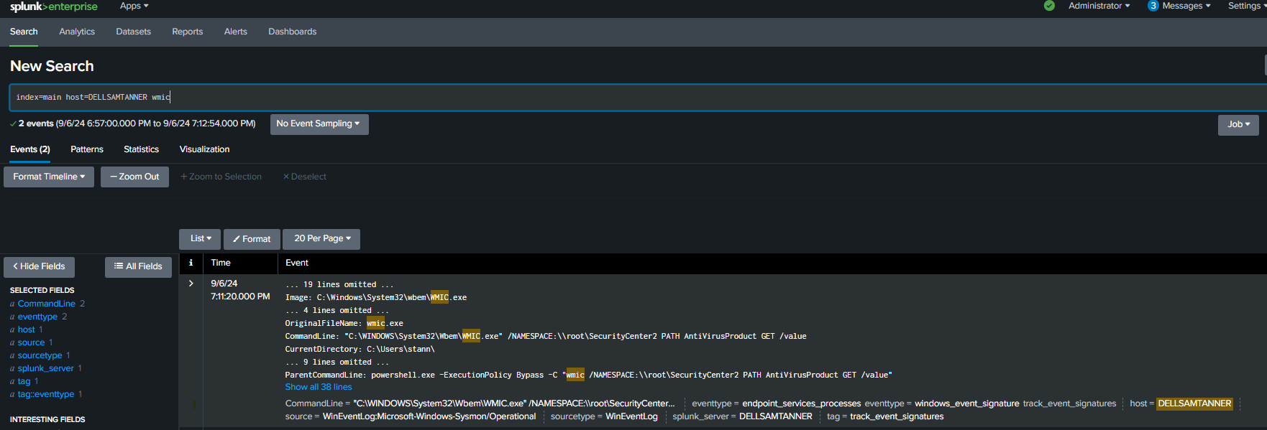The width and height of the screenshot is (1267, 430).
Task: Open the No Event Sampling dropdown
Action: click(319, 123)
